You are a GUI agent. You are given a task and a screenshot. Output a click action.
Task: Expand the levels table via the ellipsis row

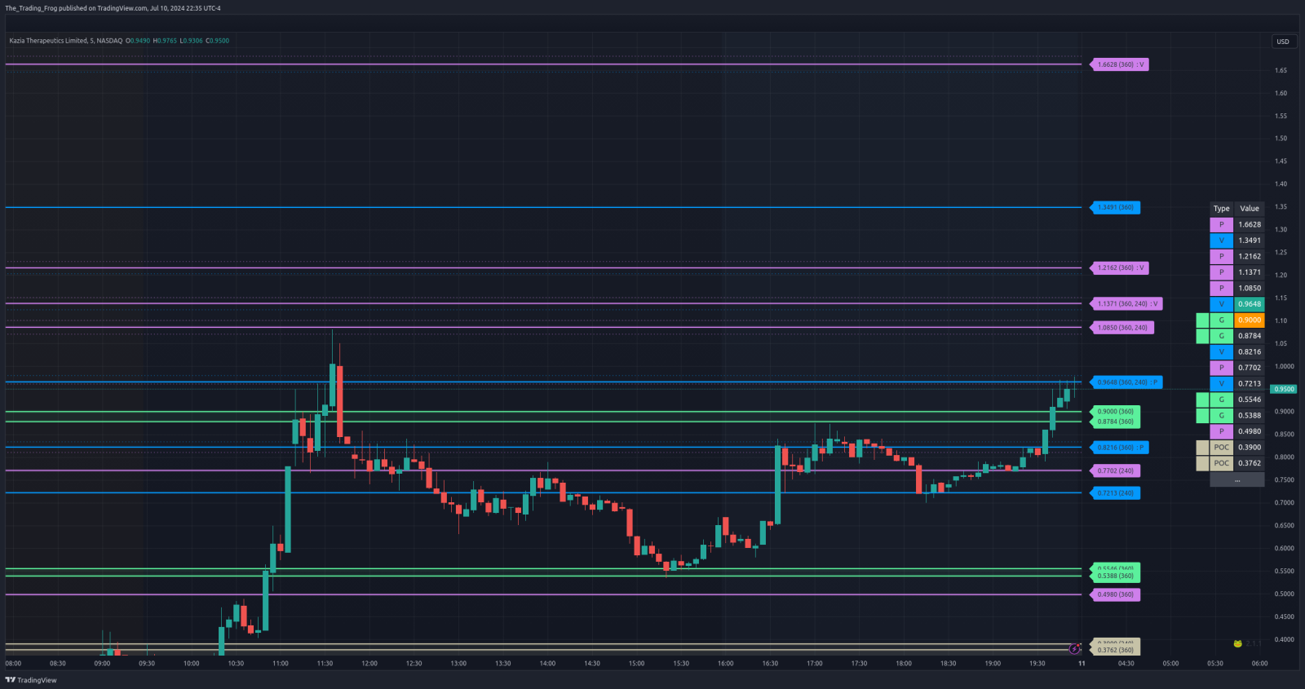click(x=1237, y=479)
